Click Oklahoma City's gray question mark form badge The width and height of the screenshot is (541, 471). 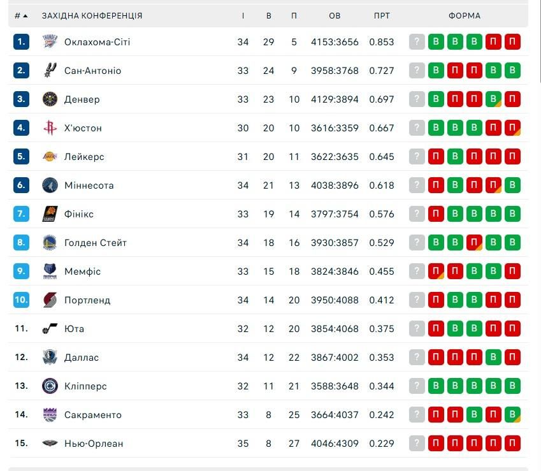click(x=417, y=42)
